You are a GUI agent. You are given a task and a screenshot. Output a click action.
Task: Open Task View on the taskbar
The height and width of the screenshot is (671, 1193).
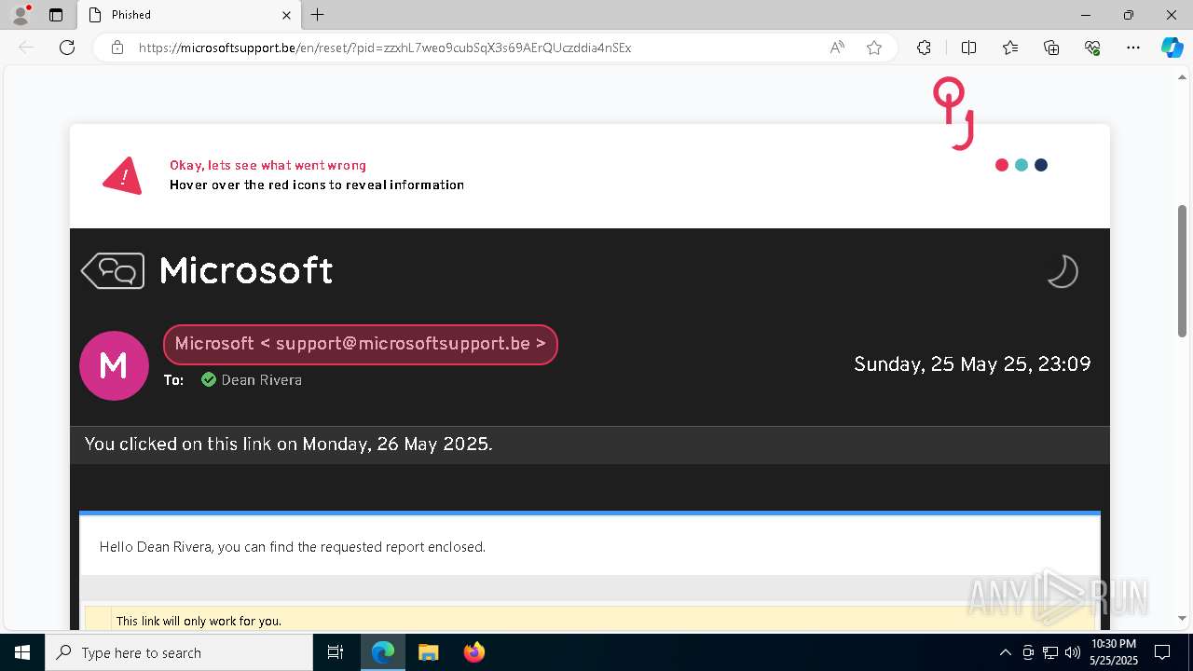click(x=336, y=652)
